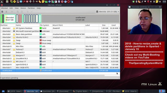Open the MX Linux start menu icon
This screenshot has width=167, height=93.
(2, 2)
